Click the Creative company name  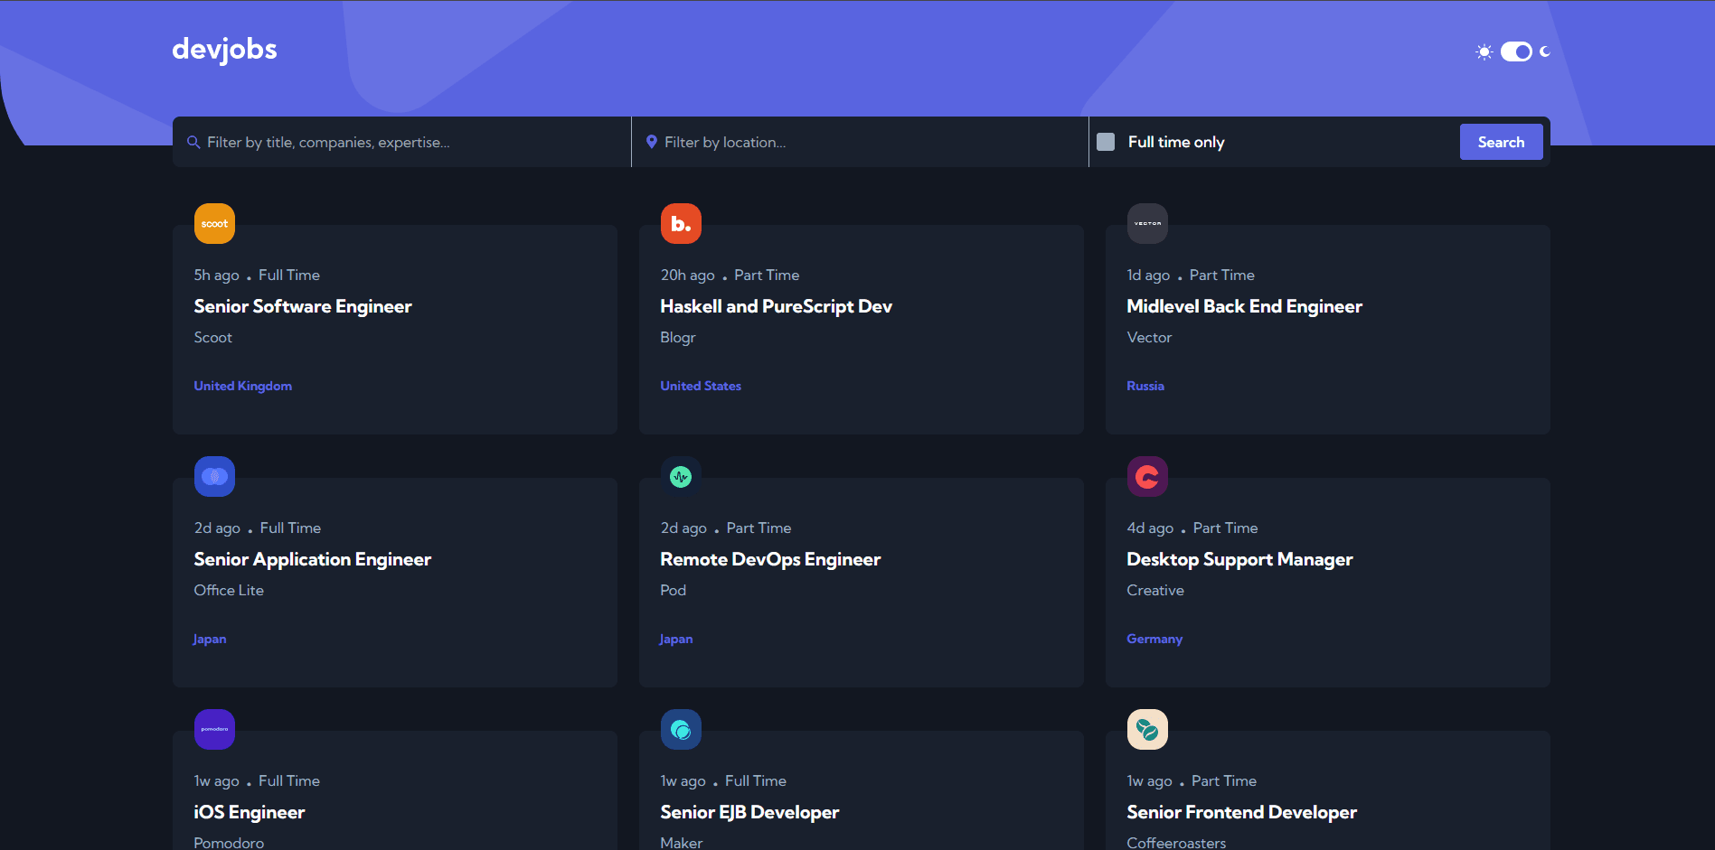(1155, 590)
